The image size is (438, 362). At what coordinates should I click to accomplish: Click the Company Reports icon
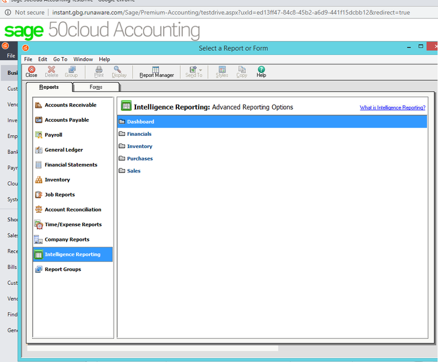39,240
